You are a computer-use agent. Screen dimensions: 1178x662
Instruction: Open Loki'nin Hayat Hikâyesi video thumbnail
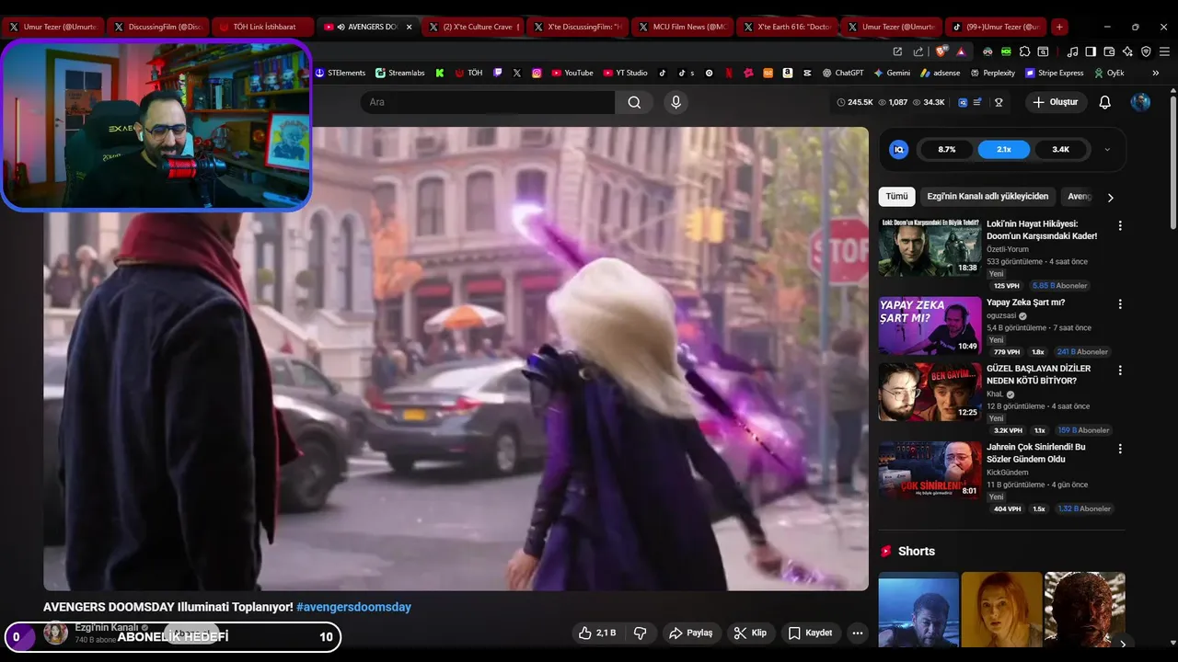click(930, 246)
